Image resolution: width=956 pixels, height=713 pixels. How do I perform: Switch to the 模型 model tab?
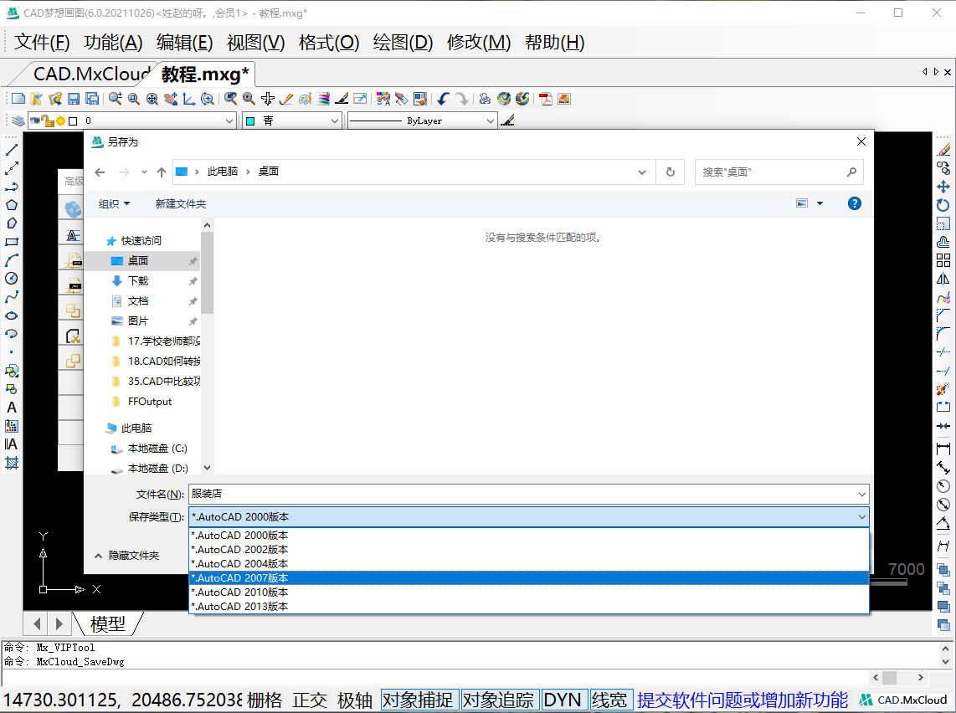pos(108,623)
